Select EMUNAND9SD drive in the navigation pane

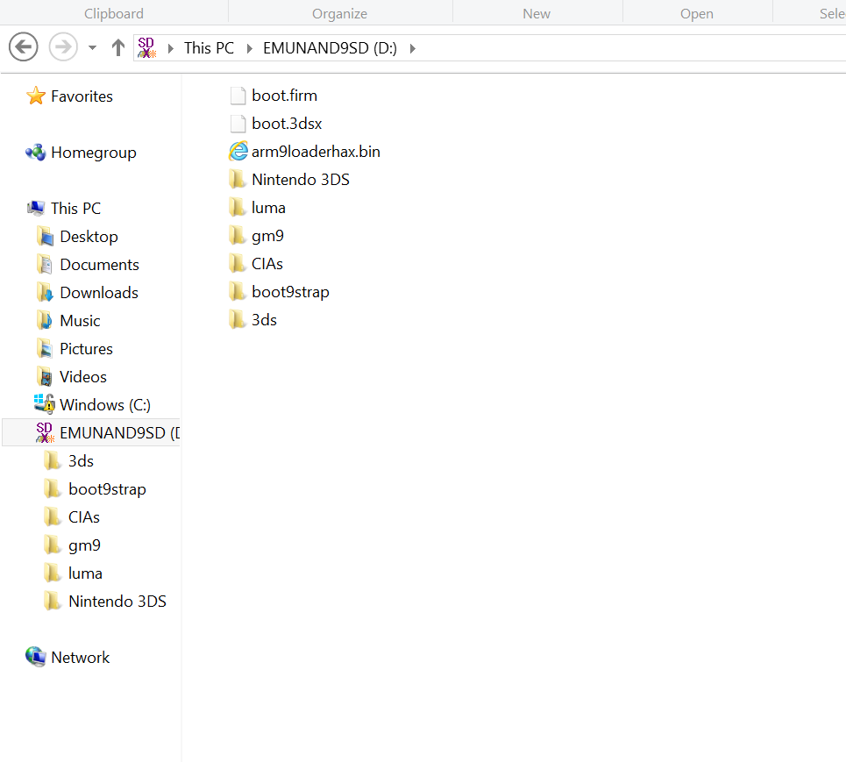pyautogui.click(x=91, y=433)
